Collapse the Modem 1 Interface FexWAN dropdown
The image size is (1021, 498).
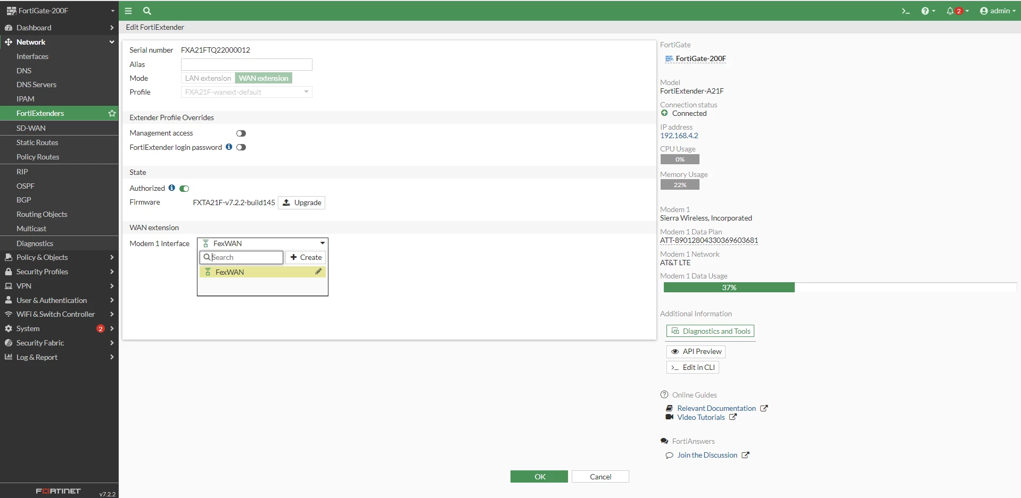pyautogui.click(x=263, y=243)
